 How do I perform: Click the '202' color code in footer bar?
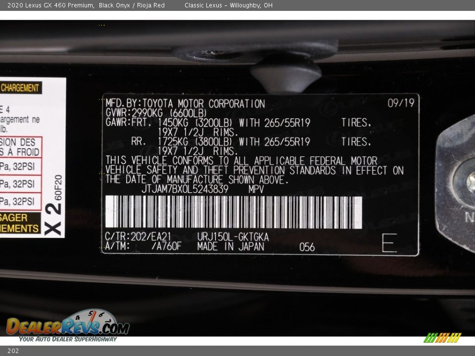click(x=13, y=351)
